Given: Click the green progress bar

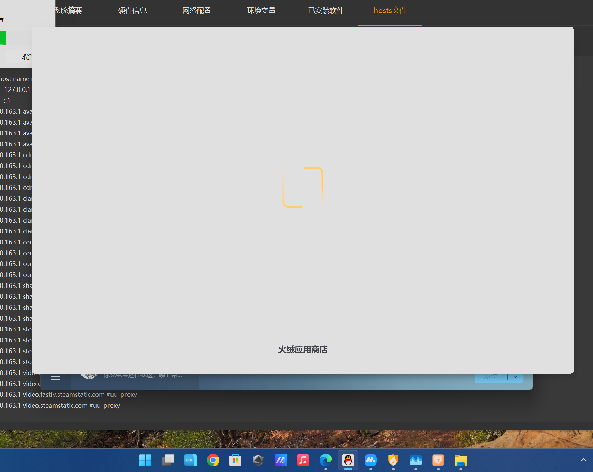Looking at the screenshot, I should tap(3, 38).
